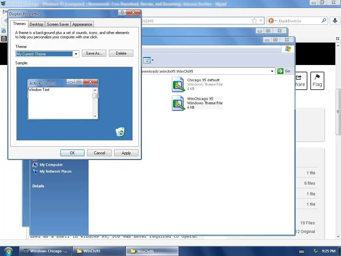Click the Windows flag logo in Explorer
The width and height of the screenshot is (341, 256).
pos(288,49)
